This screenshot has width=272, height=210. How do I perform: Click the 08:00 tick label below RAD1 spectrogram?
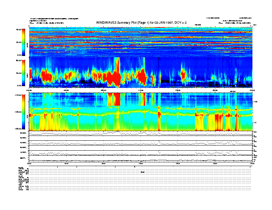[103, 90]
